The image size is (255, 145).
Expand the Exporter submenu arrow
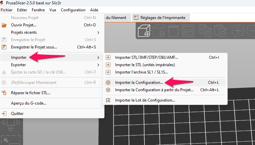tap(98, 65)
